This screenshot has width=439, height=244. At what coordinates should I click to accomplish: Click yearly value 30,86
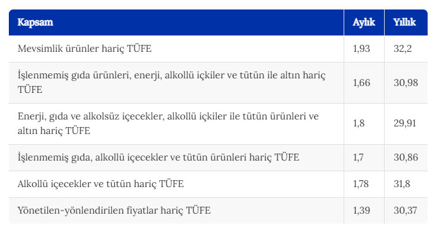(x=406, y=157)
